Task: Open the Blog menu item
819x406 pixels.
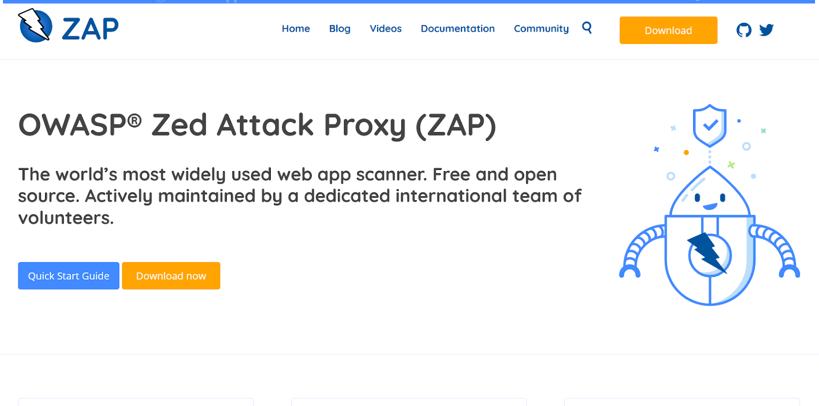Action: 340,29
